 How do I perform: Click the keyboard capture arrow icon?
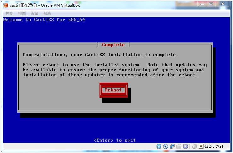pyautogui.click(x=201, y=146)
